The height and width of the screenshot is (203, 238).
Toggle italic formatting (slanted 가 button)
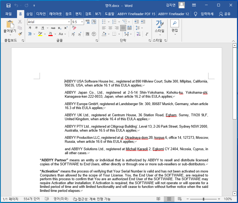click(36, 28)
